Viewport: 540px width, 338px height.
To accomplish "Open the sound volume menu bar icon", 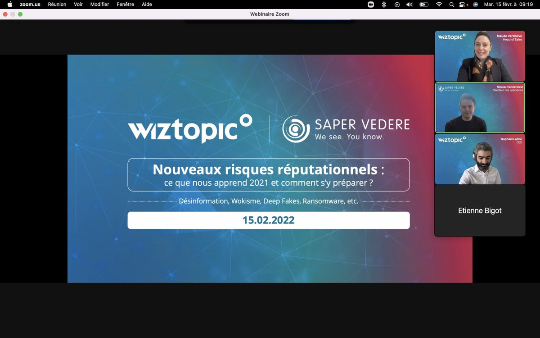I will [x=409, y=4].
